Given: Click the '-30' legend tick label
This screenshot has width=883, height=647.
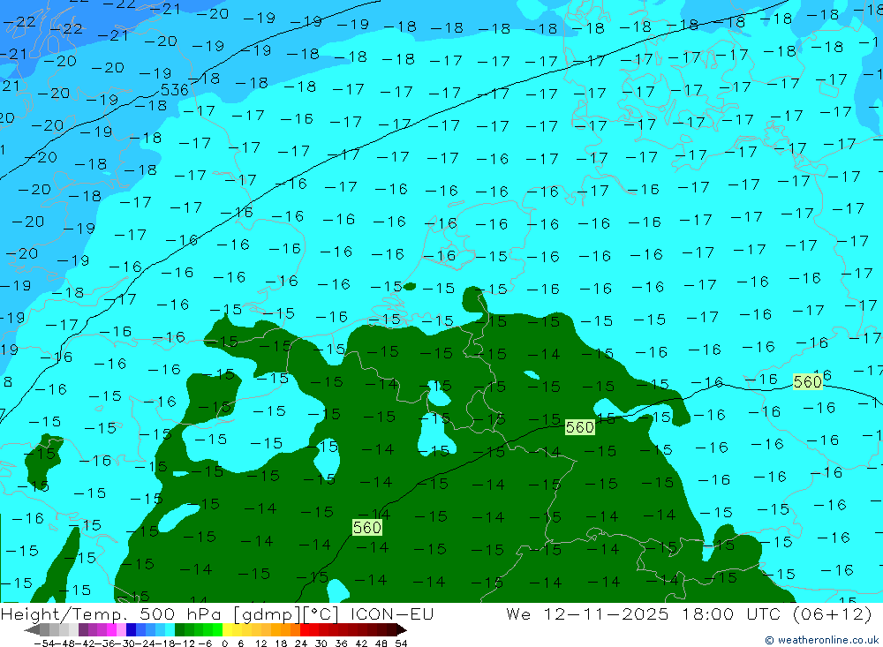Looking at the screenshot, I should click(125, 643).
